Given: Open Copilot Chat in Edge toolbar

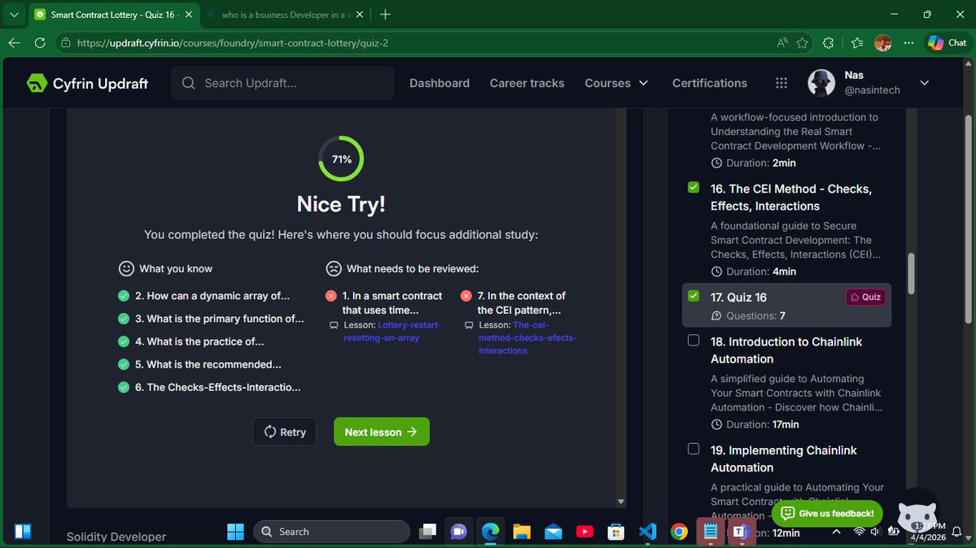Looking at the screenshot, I should [x=947, y=43].
